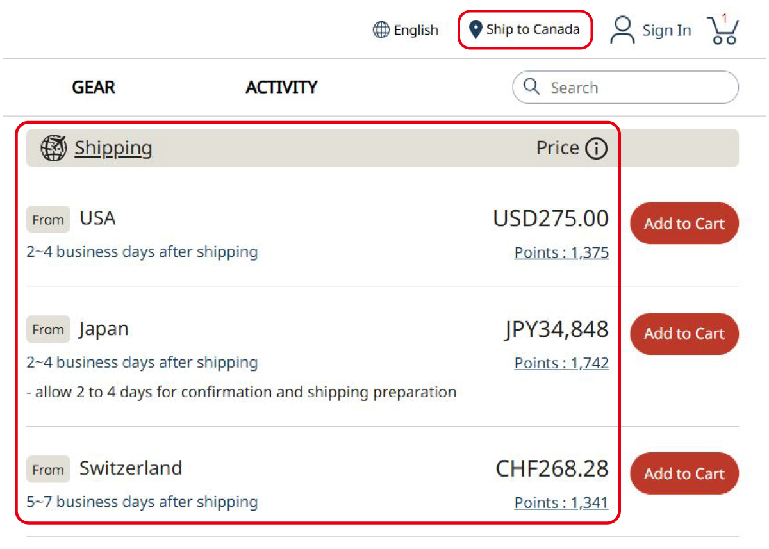
Task: Click the Points : 1,742 link
Action: 561,363
